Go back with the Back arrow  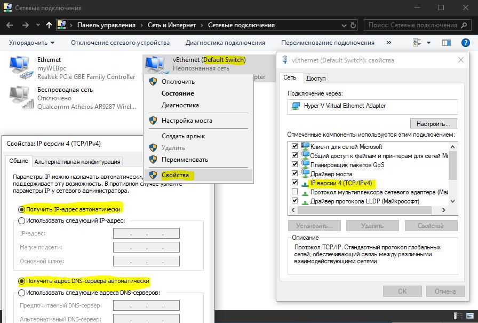(x=10, y=25)
